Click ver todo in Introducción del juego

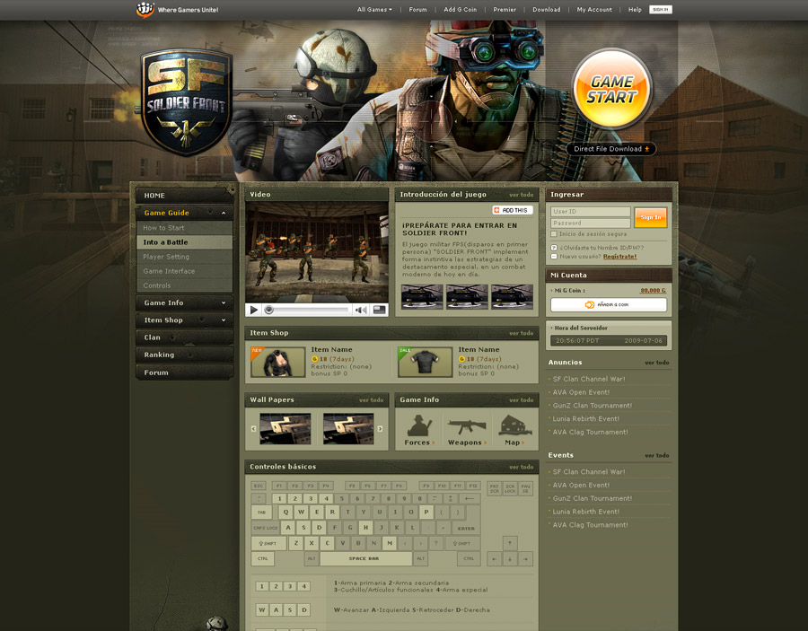tap(522, 195)
